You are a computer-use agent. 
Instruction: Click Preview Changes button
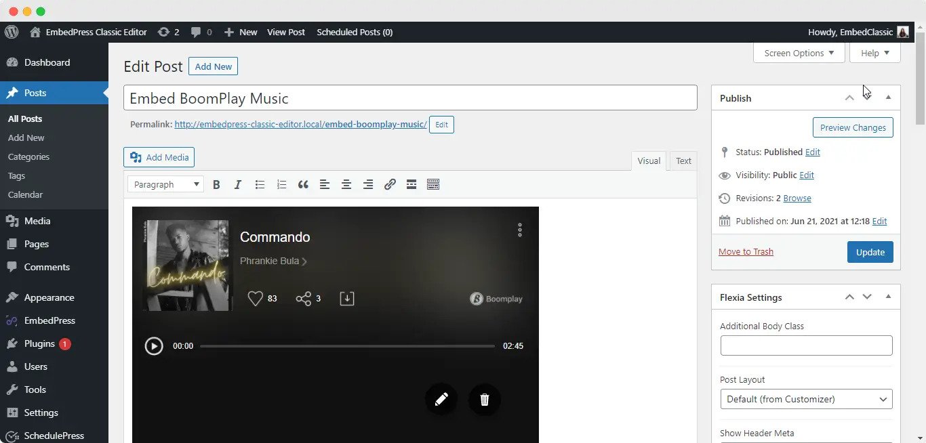pos(853,127)
